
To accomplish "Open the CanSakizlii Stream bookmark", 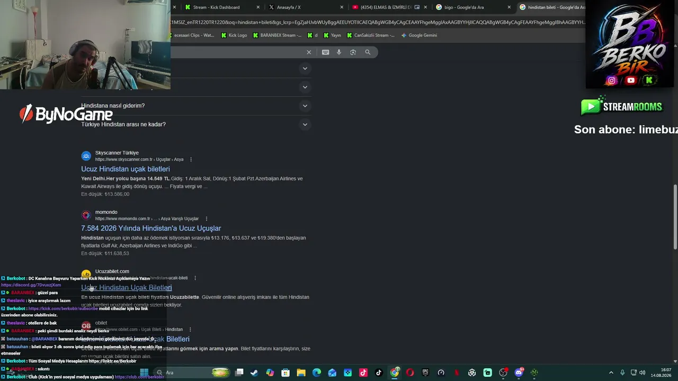I will pyautogui.click(x=370, y=35).
